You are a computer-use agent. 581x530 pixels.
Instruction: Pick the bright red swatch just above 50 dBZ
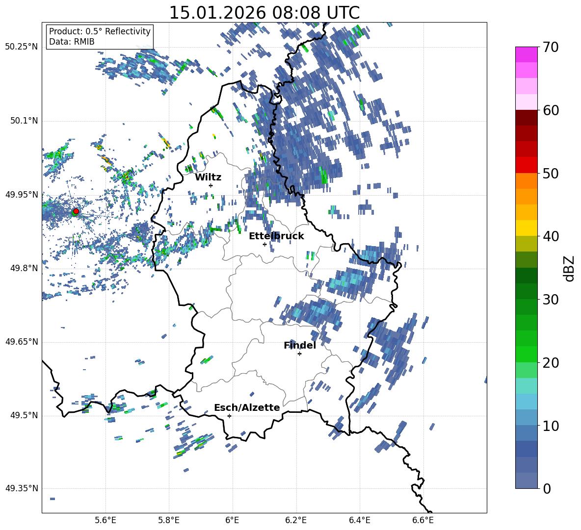pos(526,165)
